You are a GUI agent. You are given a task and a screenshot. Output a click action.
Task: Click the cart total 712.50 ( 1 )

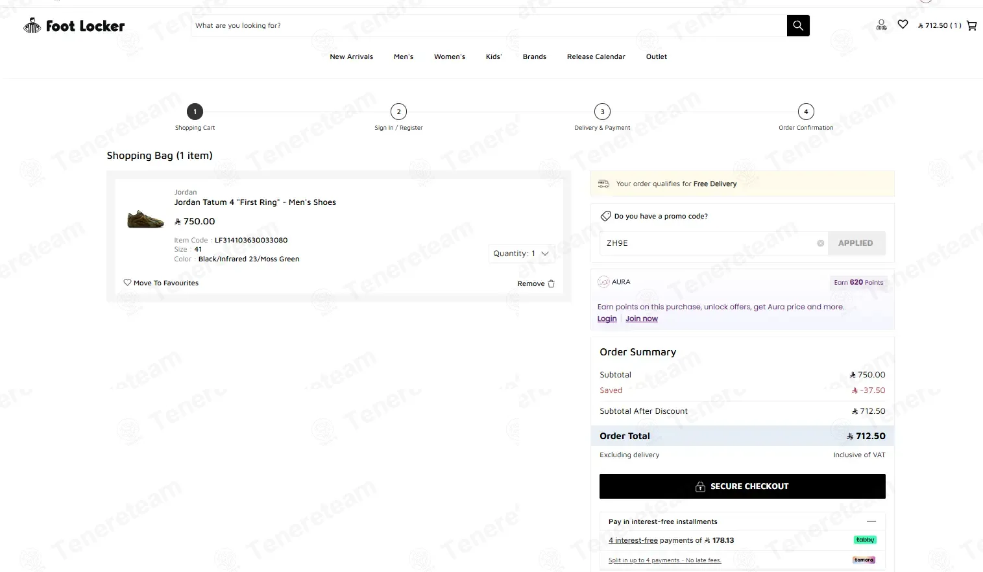coord(940,26)
